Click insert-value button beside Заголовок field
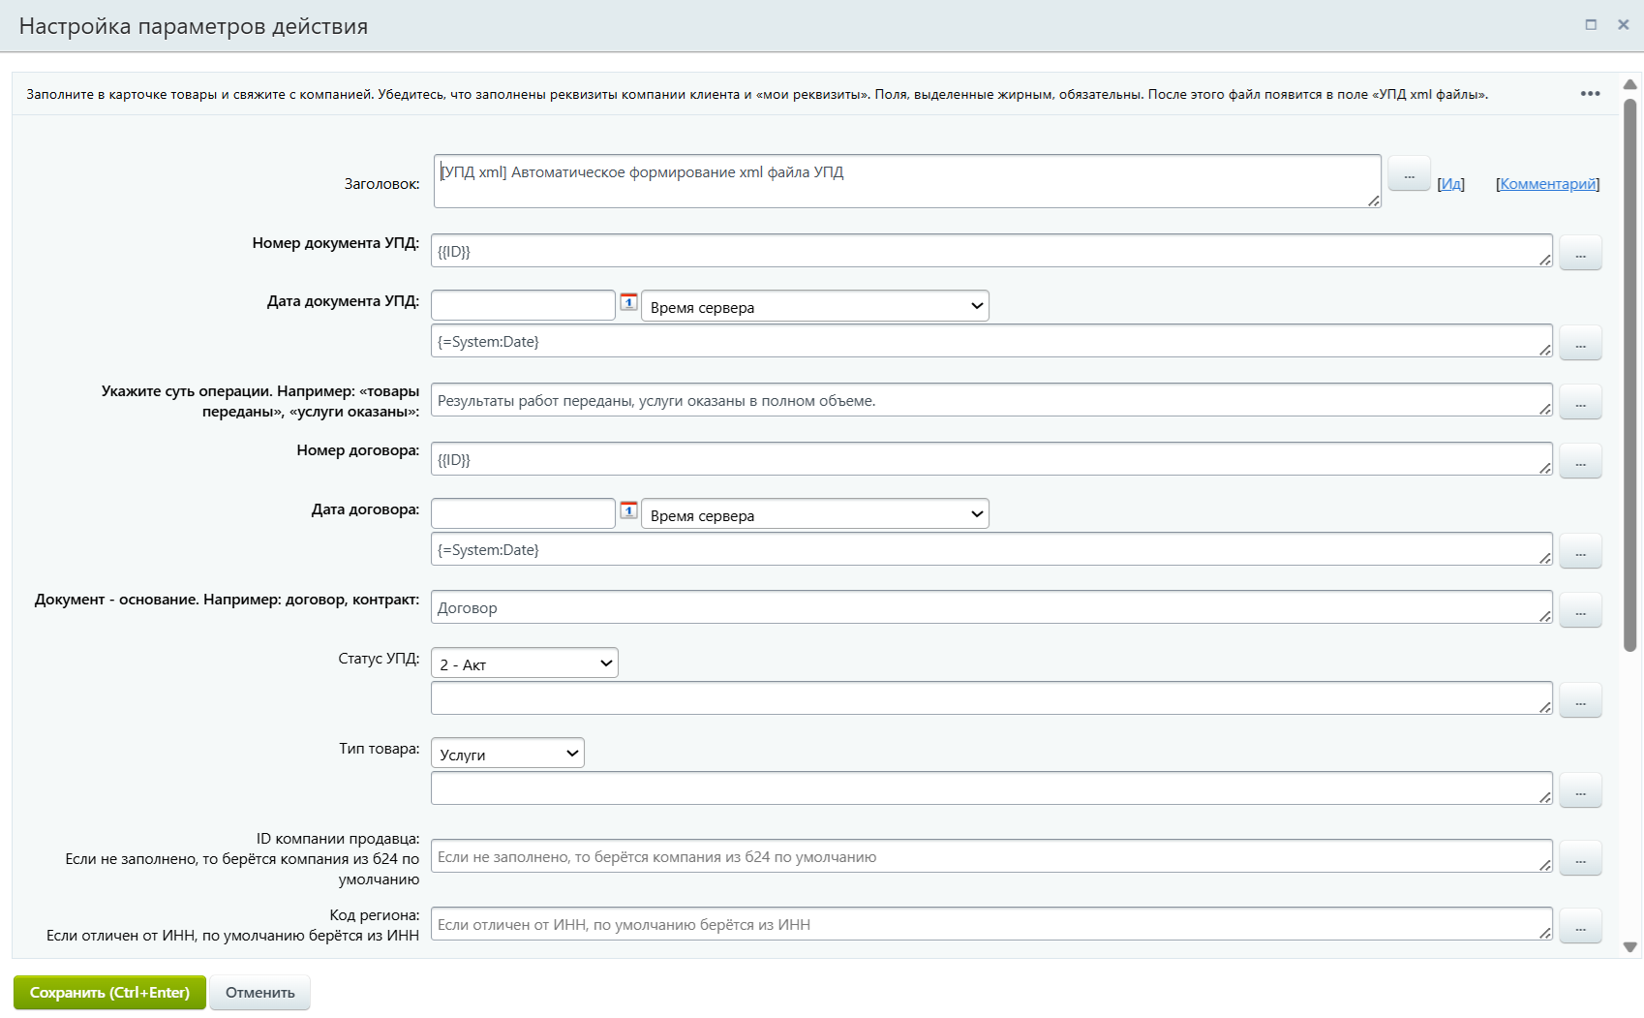This screenshot has width=1644, height=1018. pos(1409,174)
